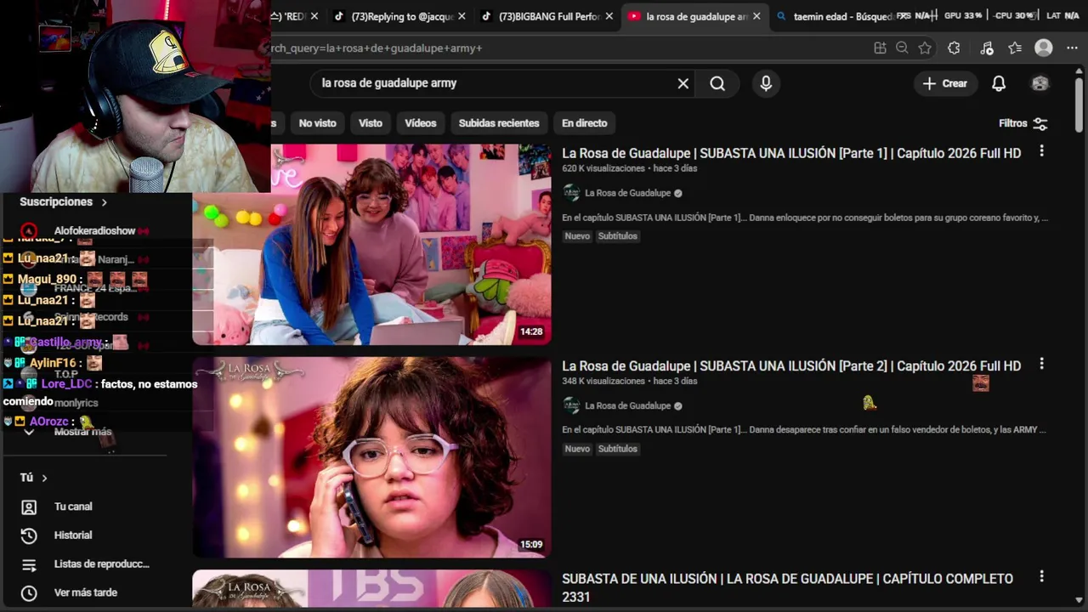The image size is (1088, 612).
Task: Select the En directo filter chip
Action: (x=585, y=123)
